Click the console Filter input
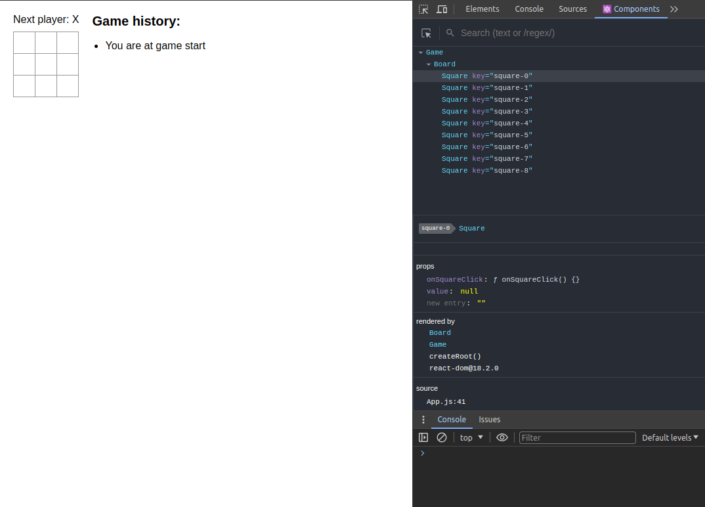This screenshot has width=705, height=507. (x=577, y=437)
